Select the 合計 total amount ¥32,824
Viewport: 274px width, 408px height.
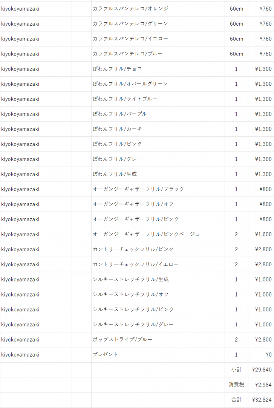click(x=261, y=400)
